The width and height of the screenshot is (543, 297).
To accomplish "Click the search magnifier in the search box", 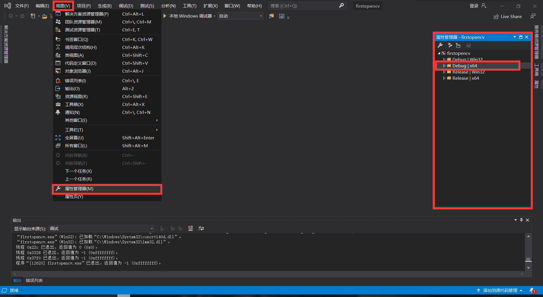I will pyautogui.click(x=341, y=5).
